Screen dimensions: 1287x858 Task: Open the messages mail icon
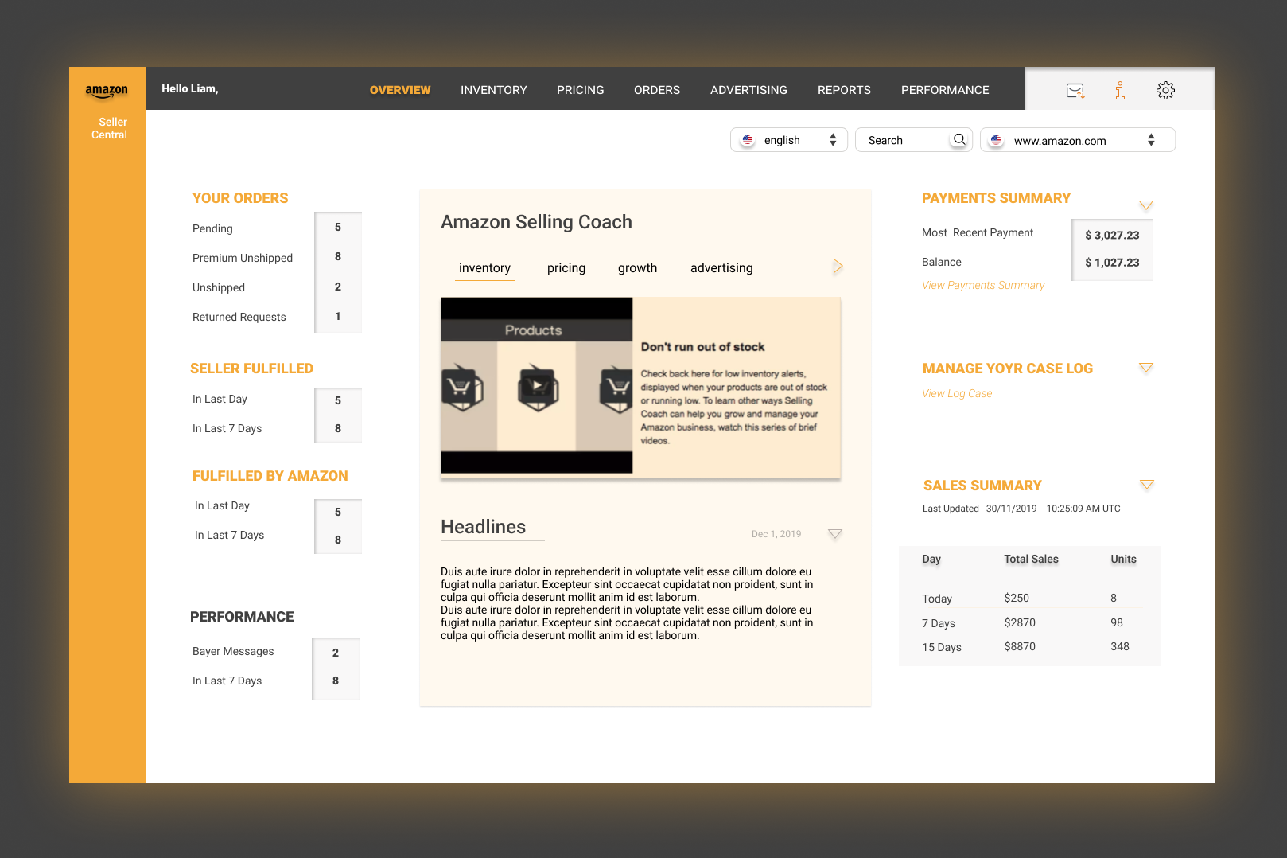[1075, 91]
